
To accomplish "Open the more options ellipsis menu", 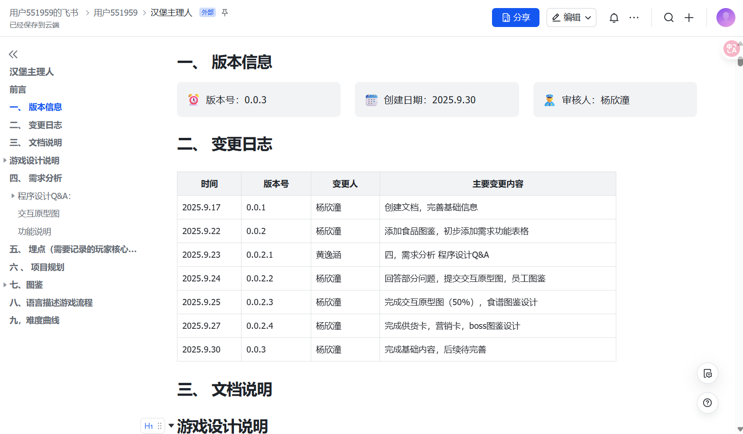I will click(634, 18).
